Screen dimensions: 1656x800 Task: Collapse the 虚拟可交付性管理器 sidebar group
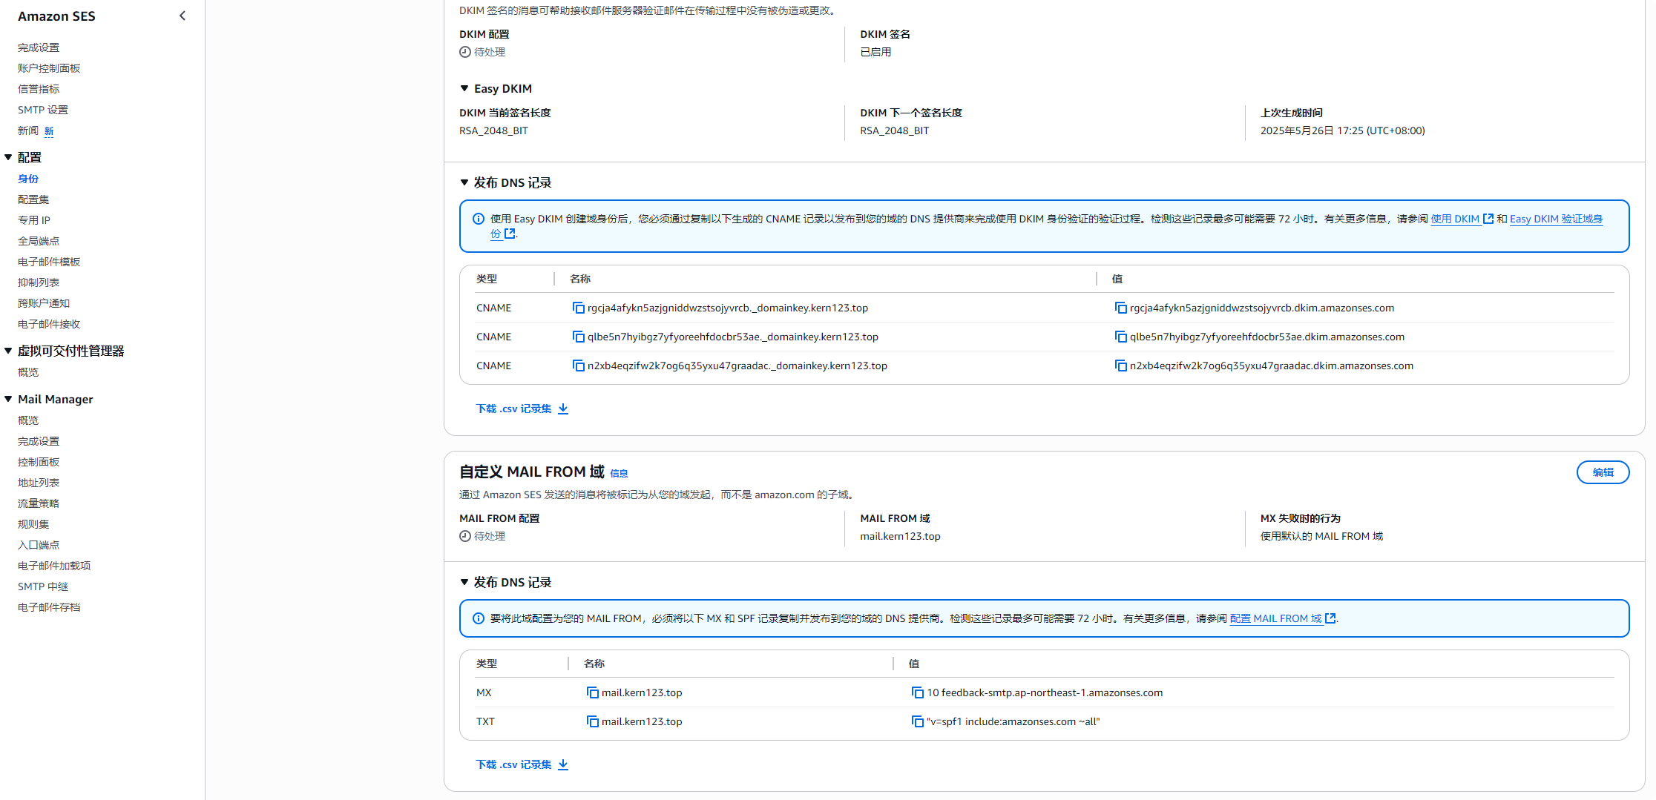8,351
